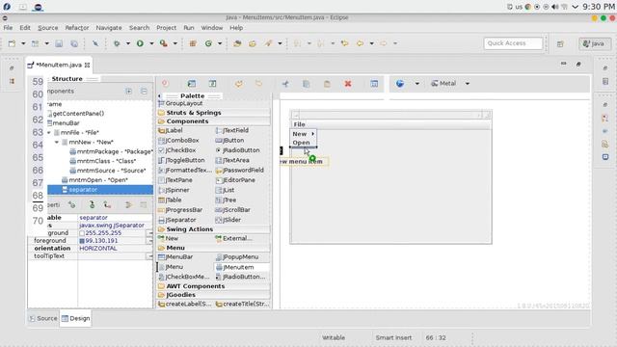The image size is (617, 347).
Task: Click the externalize strings globe icon
Action: 400,84
